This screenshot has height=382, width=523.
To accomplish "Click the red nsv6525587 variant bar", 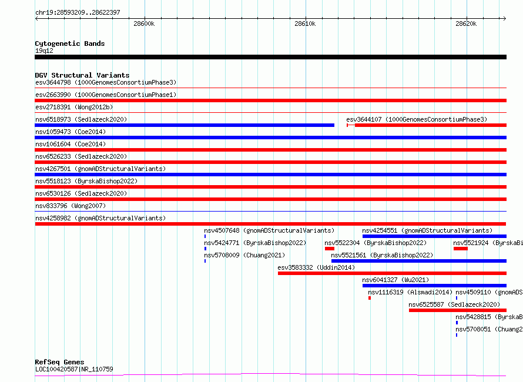I will pyautogui.click(x=458, y=311).
